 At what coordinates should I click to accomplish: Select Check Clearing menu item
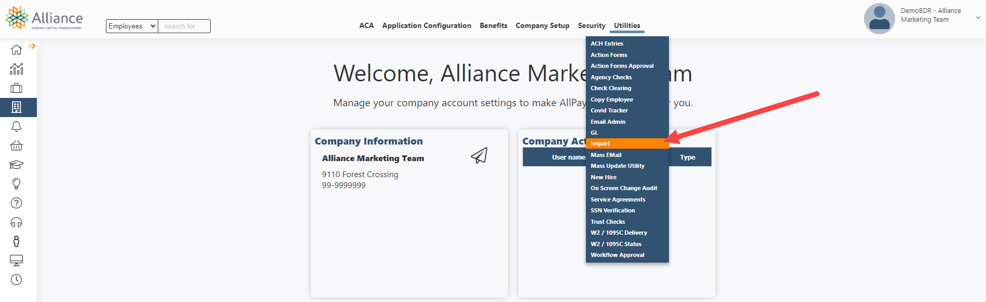tap(627, 88)
